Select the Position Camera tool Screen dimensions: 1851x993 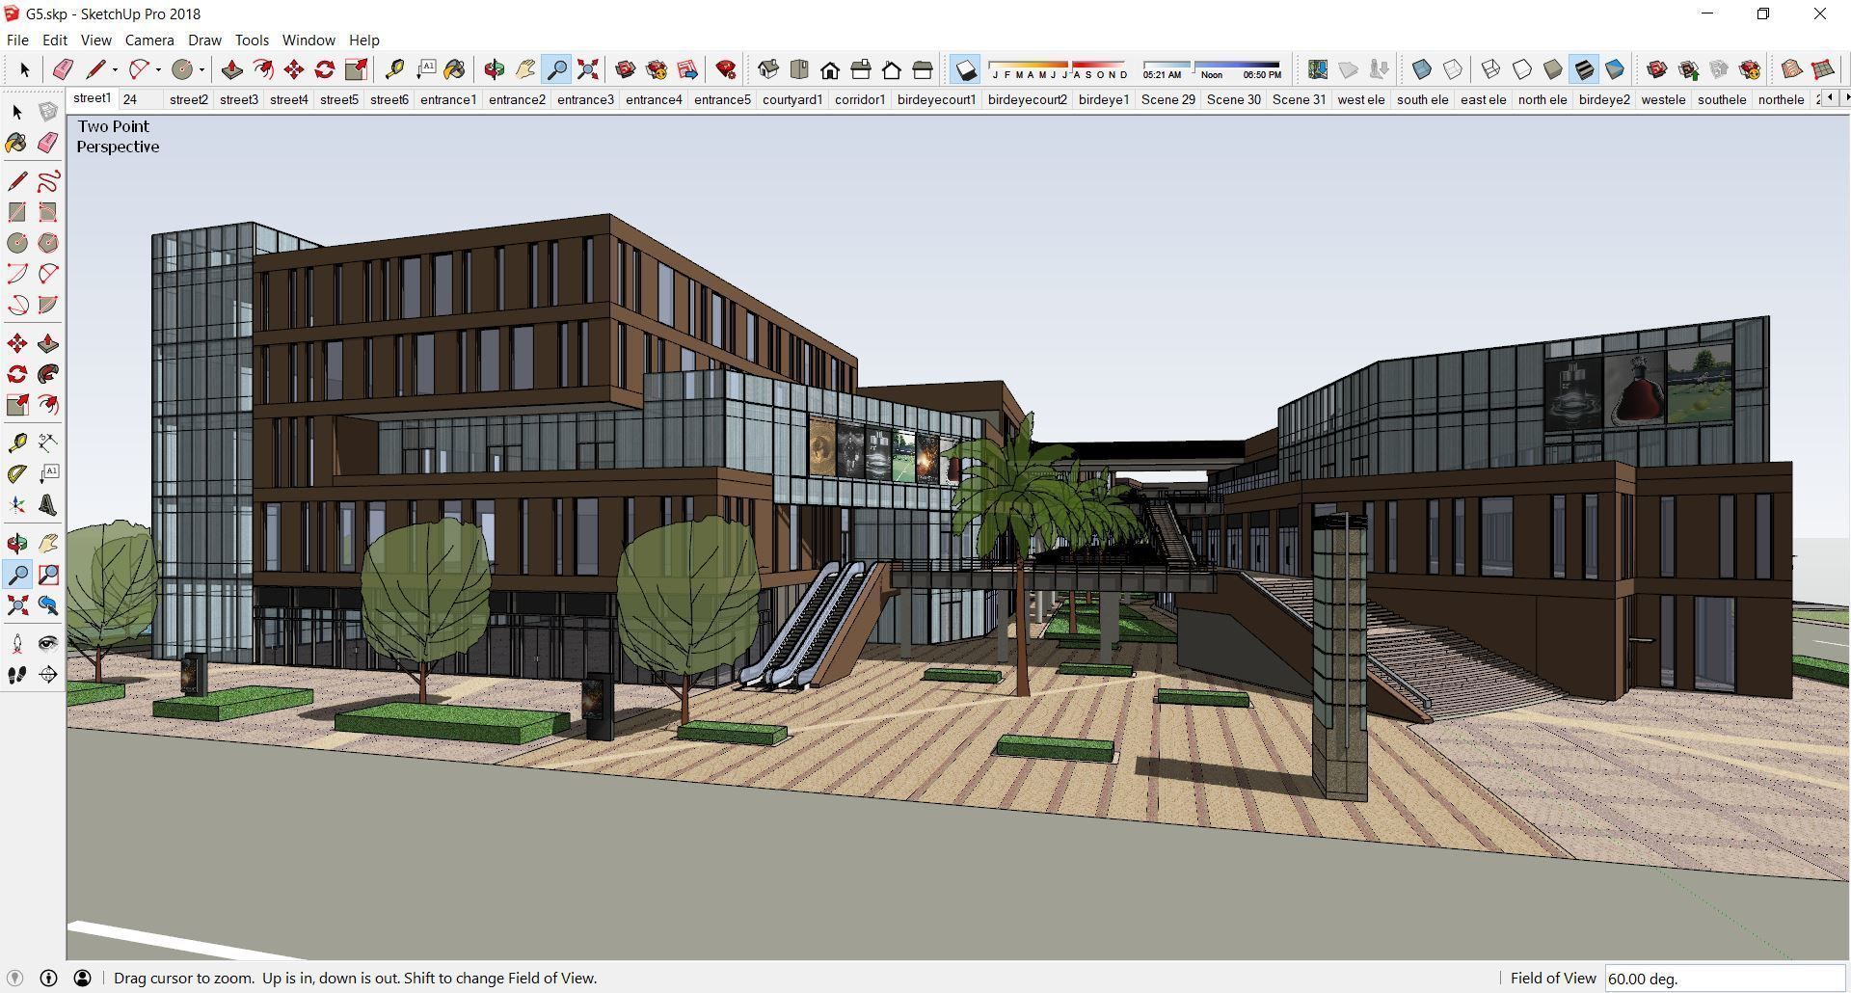17,644
